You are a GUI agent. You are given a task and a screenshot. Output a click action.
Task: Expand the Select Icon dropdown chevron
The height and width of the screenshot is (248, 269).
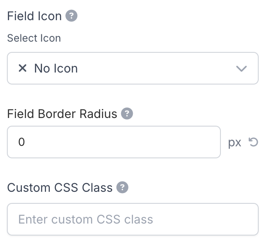[x=242, y=68]
